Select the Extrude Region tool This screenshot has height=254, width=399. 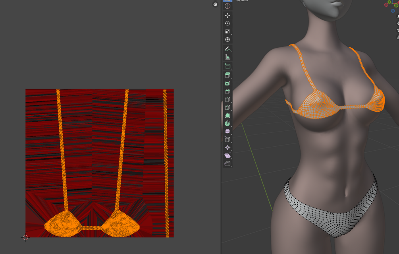tap(227, 75)
